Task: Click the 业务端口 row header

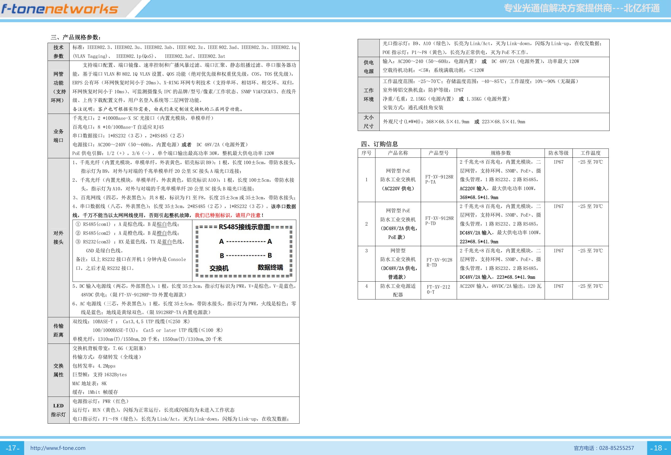Action: pos(59,136)
